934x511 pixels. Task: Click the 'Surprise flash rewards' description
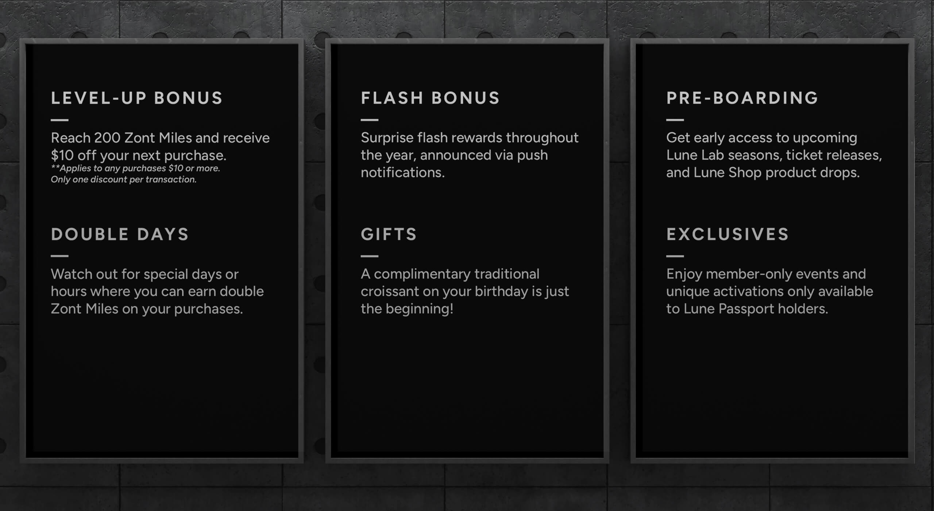point(469,155)
